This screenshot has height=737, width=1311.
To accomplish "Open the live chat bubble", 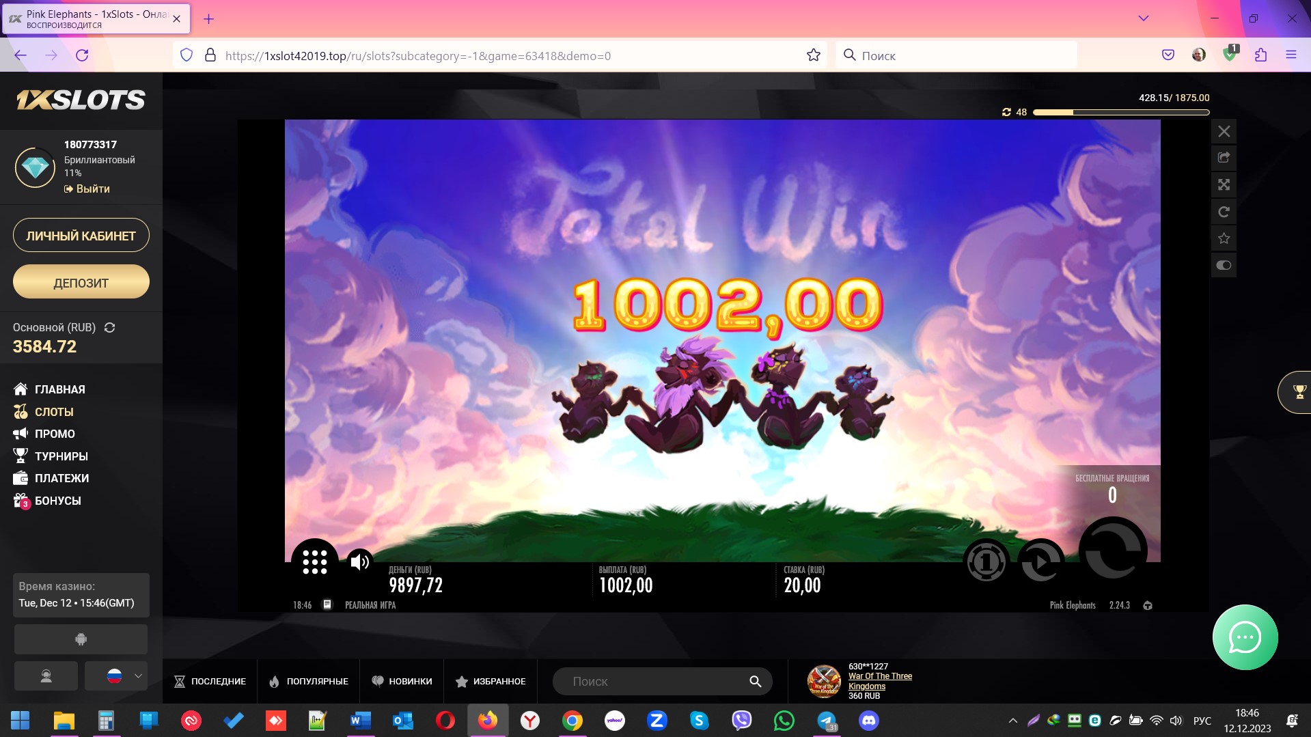I will click(1245, 637).
